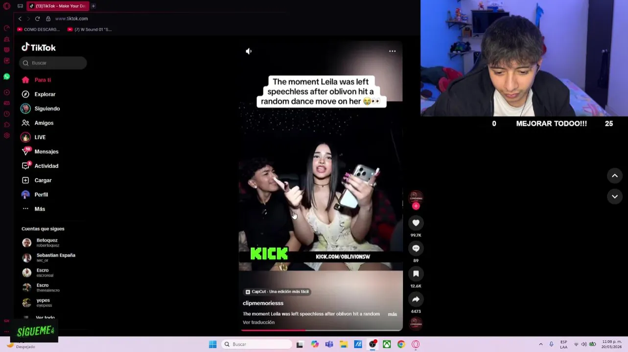Open the Xbox app from the taskbar
The height and width of the screenshot is (352, 628).
pyautogui.click(x=387, y=344)
